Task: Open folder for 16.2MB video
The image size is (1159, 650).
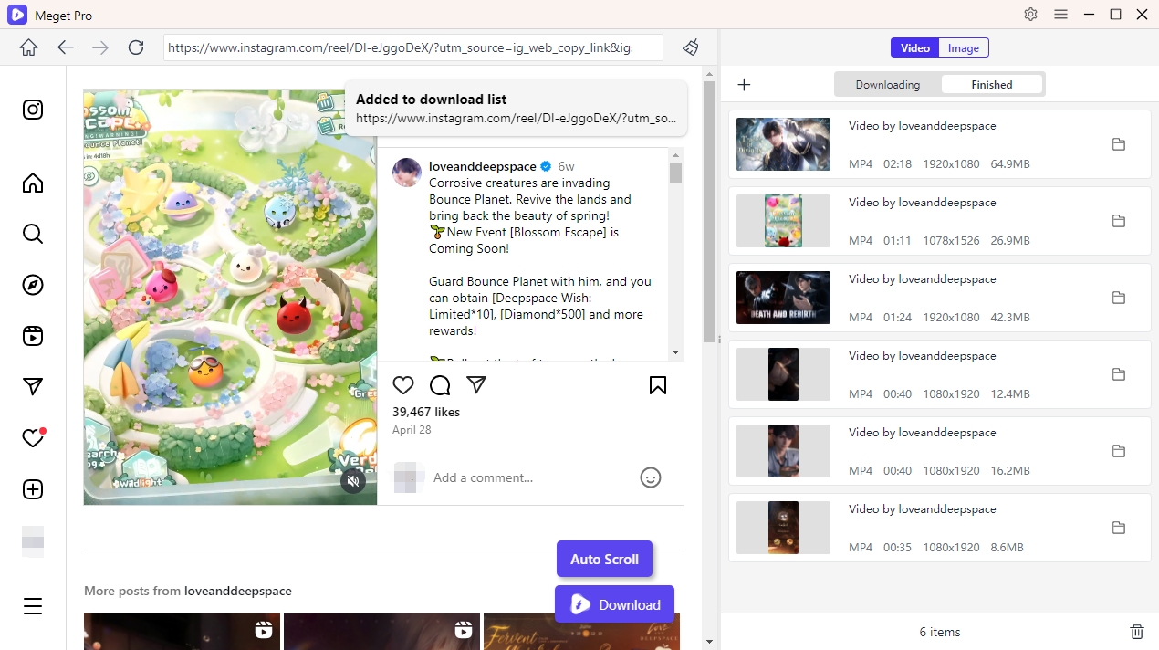Action: [1119, 451]
